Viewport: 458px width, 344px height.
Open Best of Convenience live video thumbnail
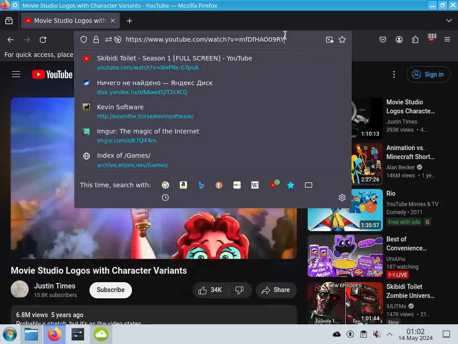tap(345, 256)
